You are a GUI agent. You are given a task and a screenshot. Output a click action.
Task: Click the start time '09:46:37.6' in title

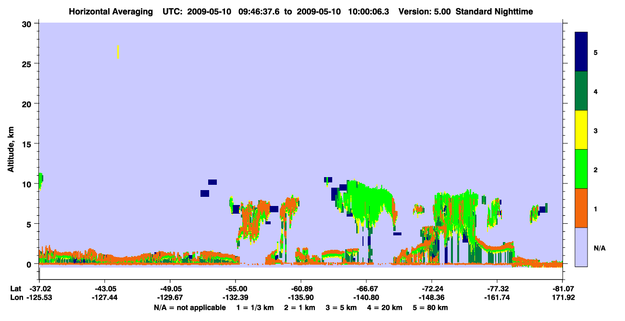point(260,11)
